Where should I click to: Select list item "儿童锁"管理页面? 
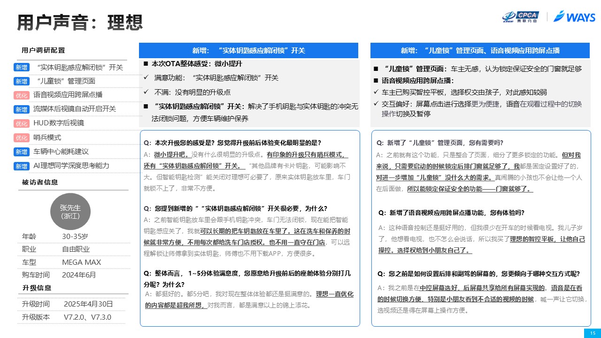tap(65, 81)
